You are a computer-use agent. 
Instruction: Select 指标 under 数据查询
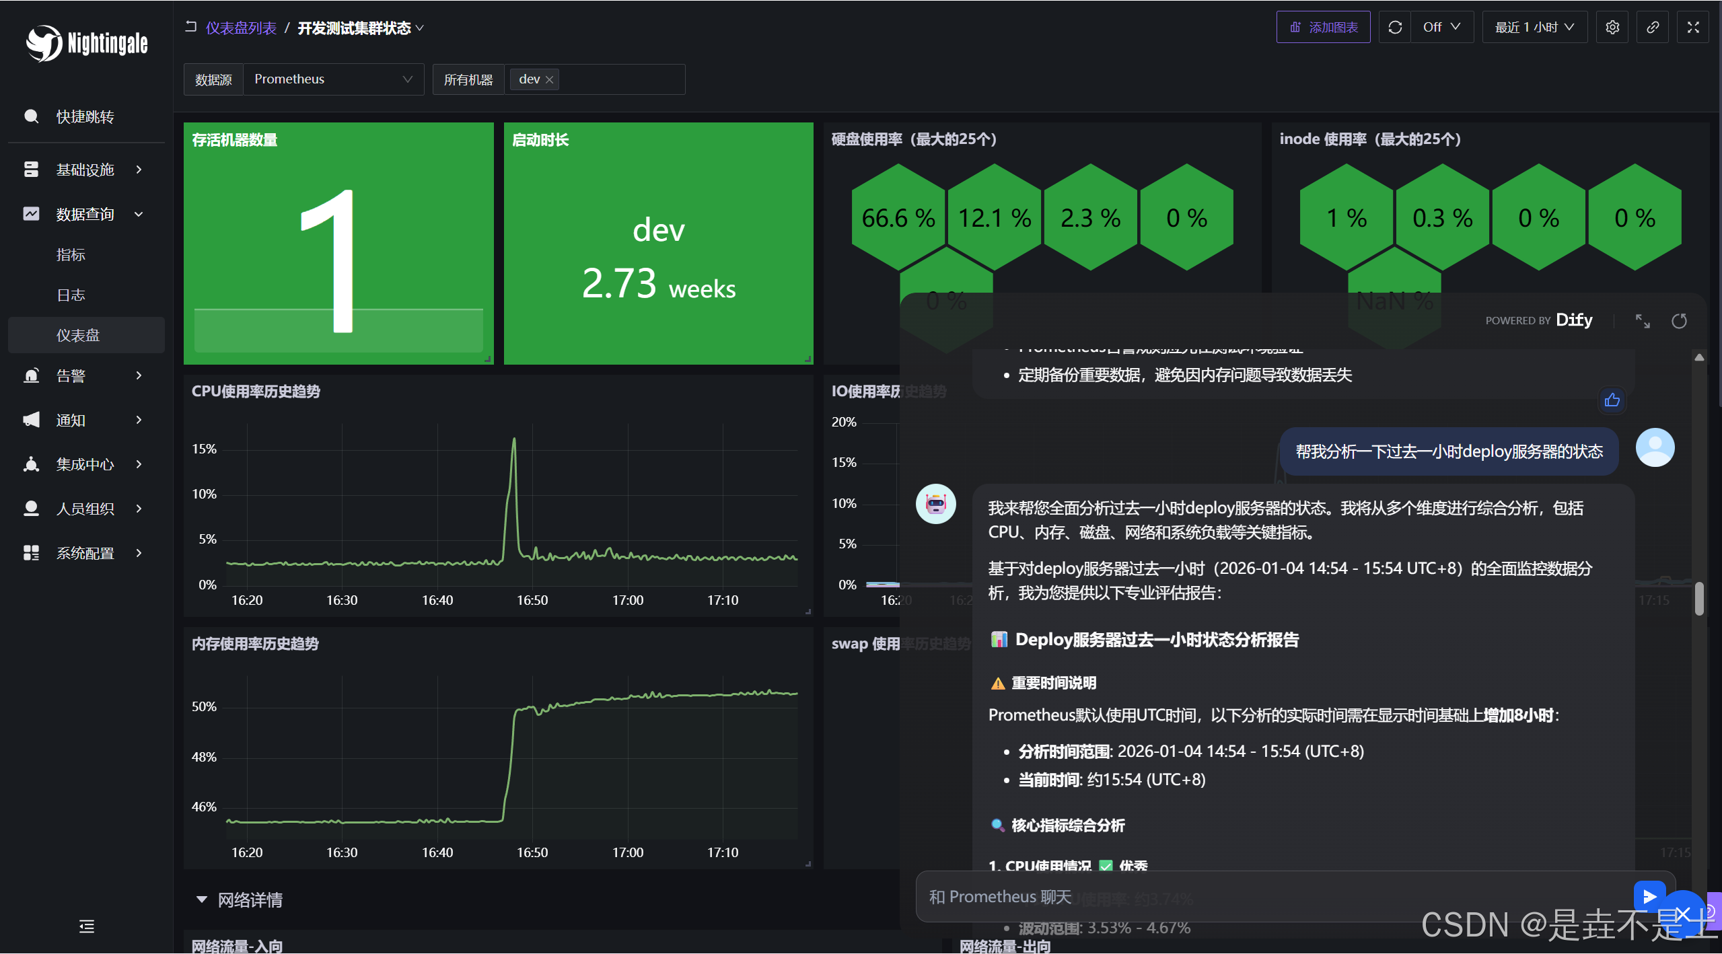coord(71,254)
